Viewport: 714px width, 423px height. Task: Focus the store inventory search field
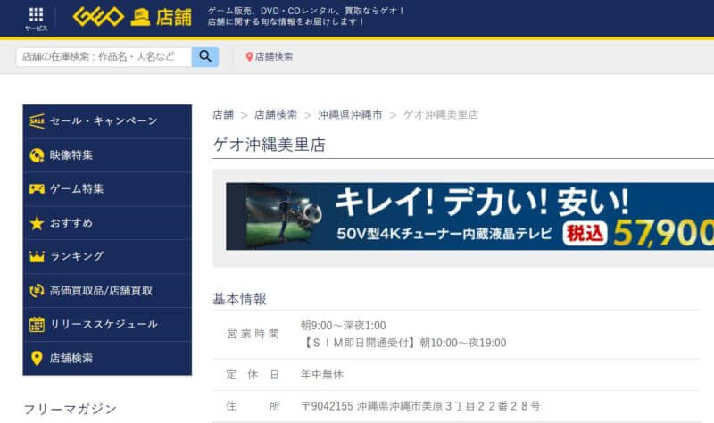(x=104, y=57)
